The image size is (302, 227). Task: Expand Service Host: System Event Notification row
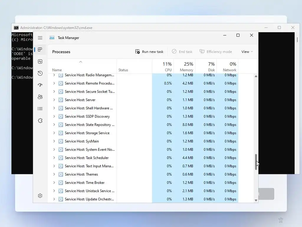[54, 149]
